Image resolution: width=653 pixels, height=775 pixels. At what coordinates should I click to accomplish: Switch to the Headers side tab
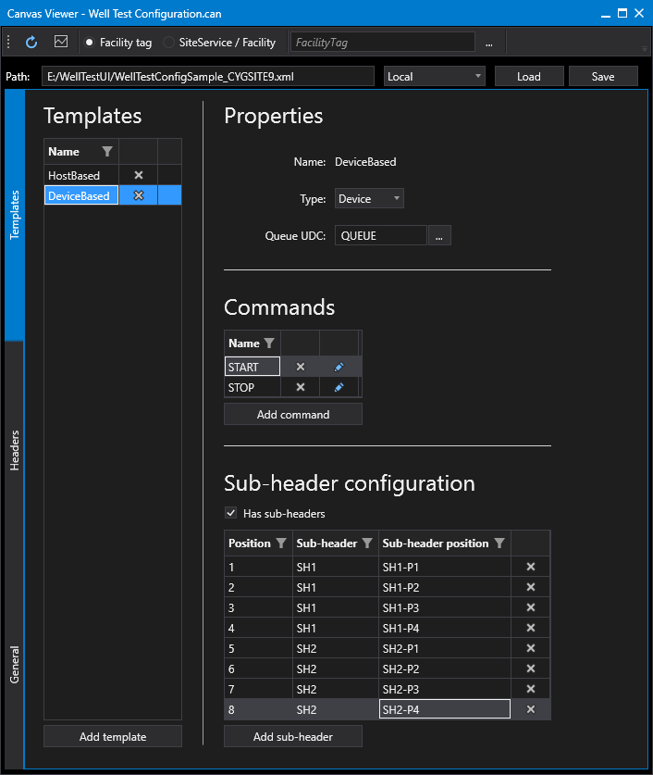(x=14, y=450)
